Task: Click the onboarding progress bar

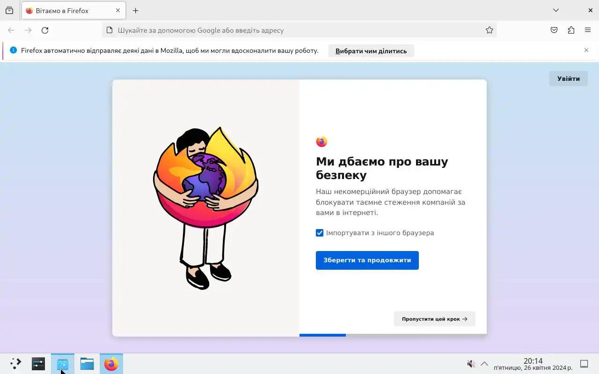Action: coord(393,335)
